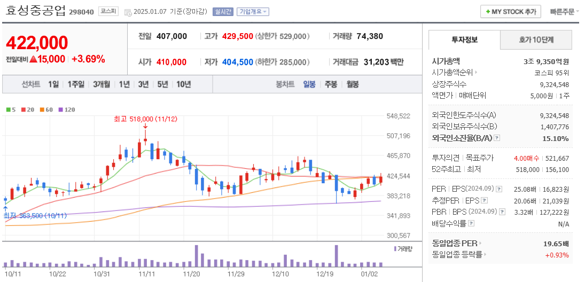Screen dimensions: 585x282
Task: Follow the 동일업종 등락률 arrow link
Action: tap(486, 255)
